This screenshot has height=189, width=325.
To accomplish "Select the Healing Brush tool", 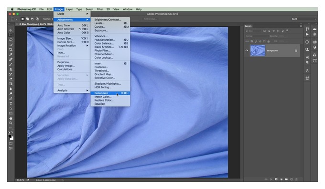I will pyautogui.click(x=11, y=59).
